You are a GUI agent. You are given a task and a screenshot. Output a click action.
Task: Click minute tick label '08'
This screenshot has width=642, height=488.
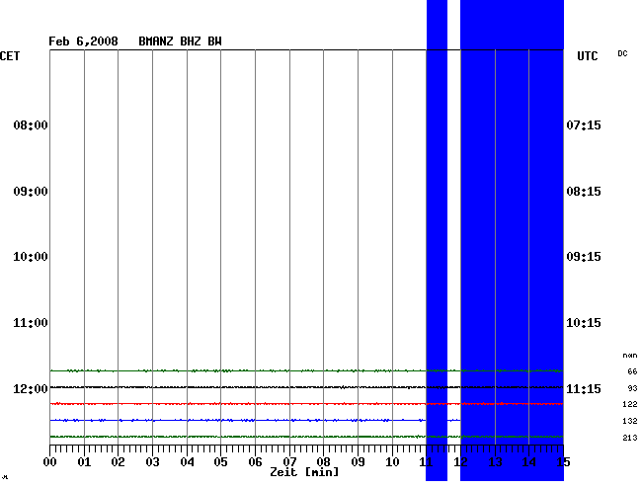point(323,462)
